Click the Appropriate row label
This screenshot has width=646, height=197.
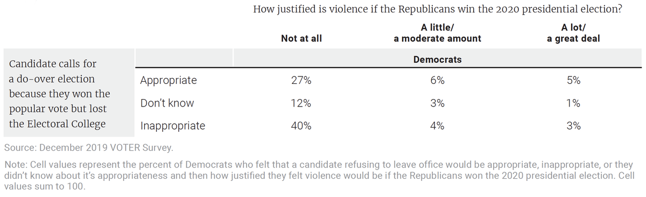click(x=168, y=81)
